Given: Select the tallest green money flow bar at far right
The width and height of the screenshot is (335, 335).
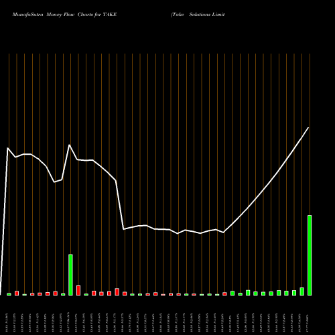Looking at the screenshot, I should (x=310, y=255).
